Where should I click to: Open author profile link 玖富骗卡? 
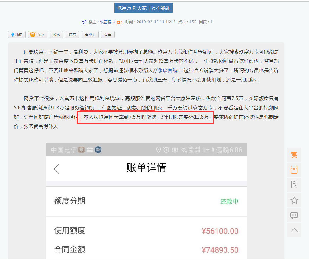(x=107, y=22)
